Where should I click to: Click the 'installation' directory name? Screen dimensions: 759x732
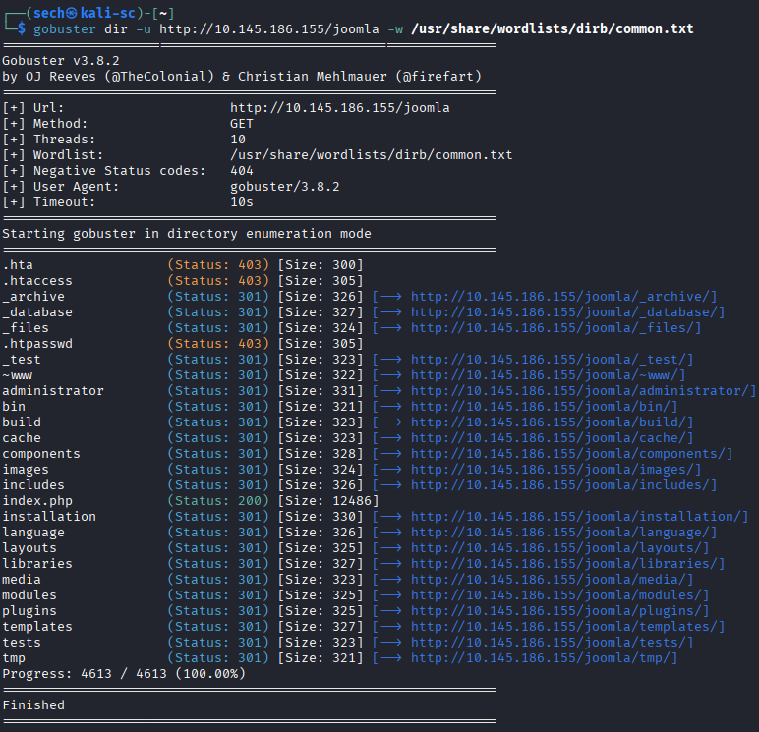pyautogui.click(x=49, y=517)
